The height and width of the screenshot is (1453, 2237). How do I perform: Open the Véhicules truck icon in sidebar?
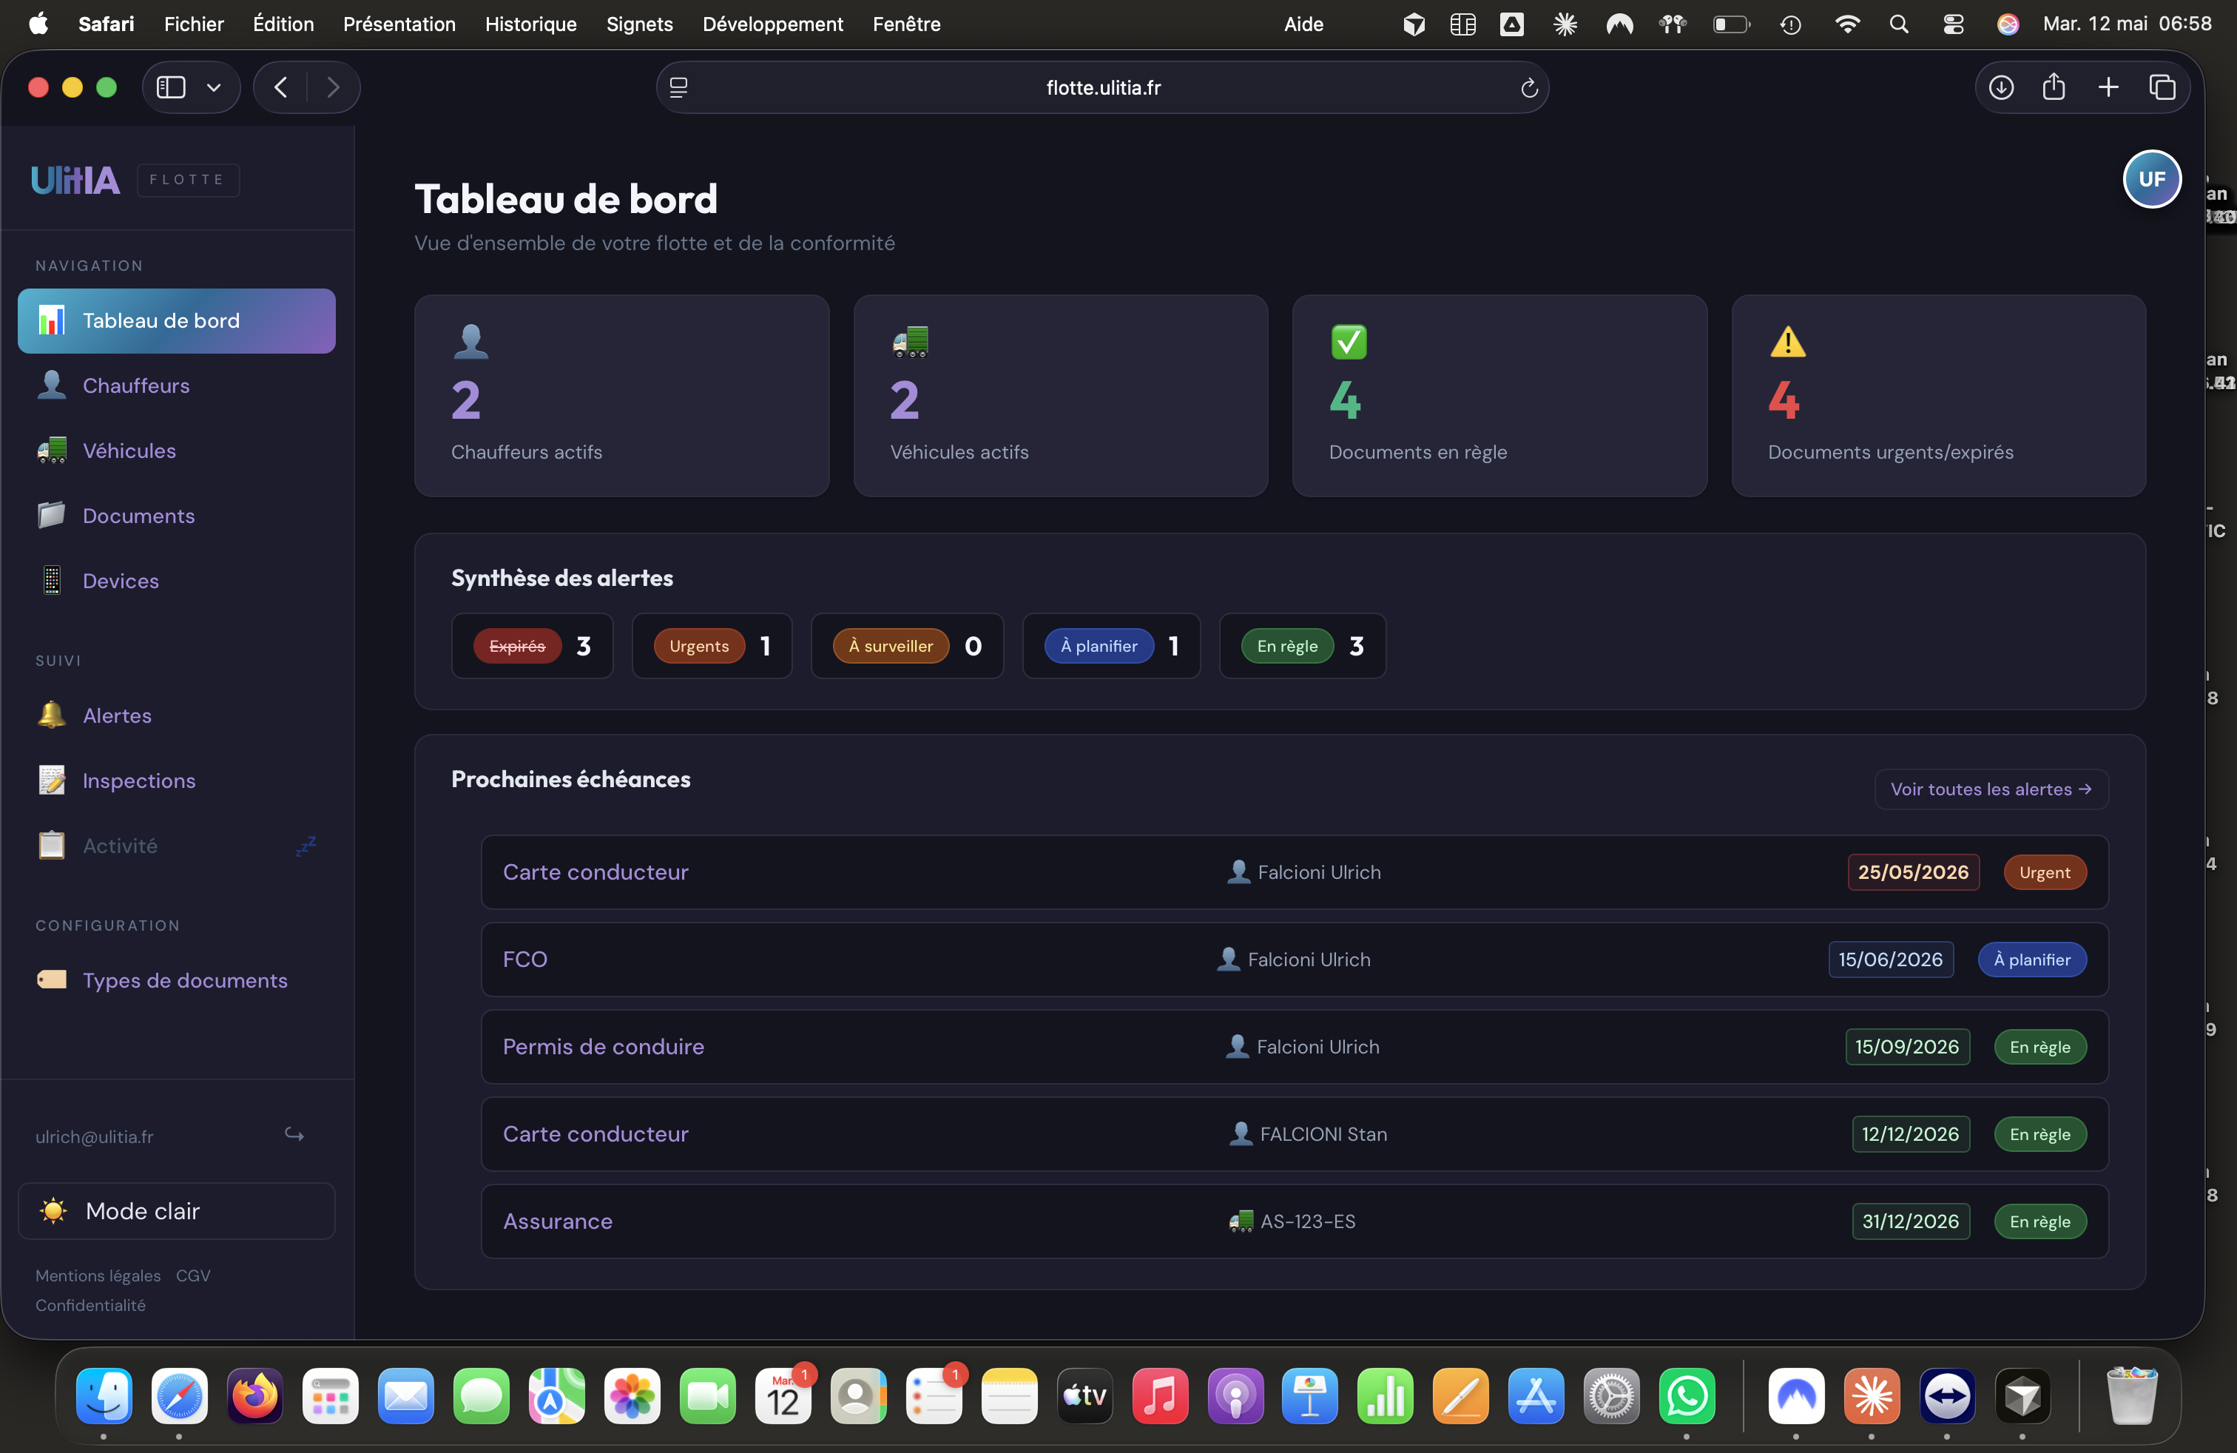click(52, 451)
